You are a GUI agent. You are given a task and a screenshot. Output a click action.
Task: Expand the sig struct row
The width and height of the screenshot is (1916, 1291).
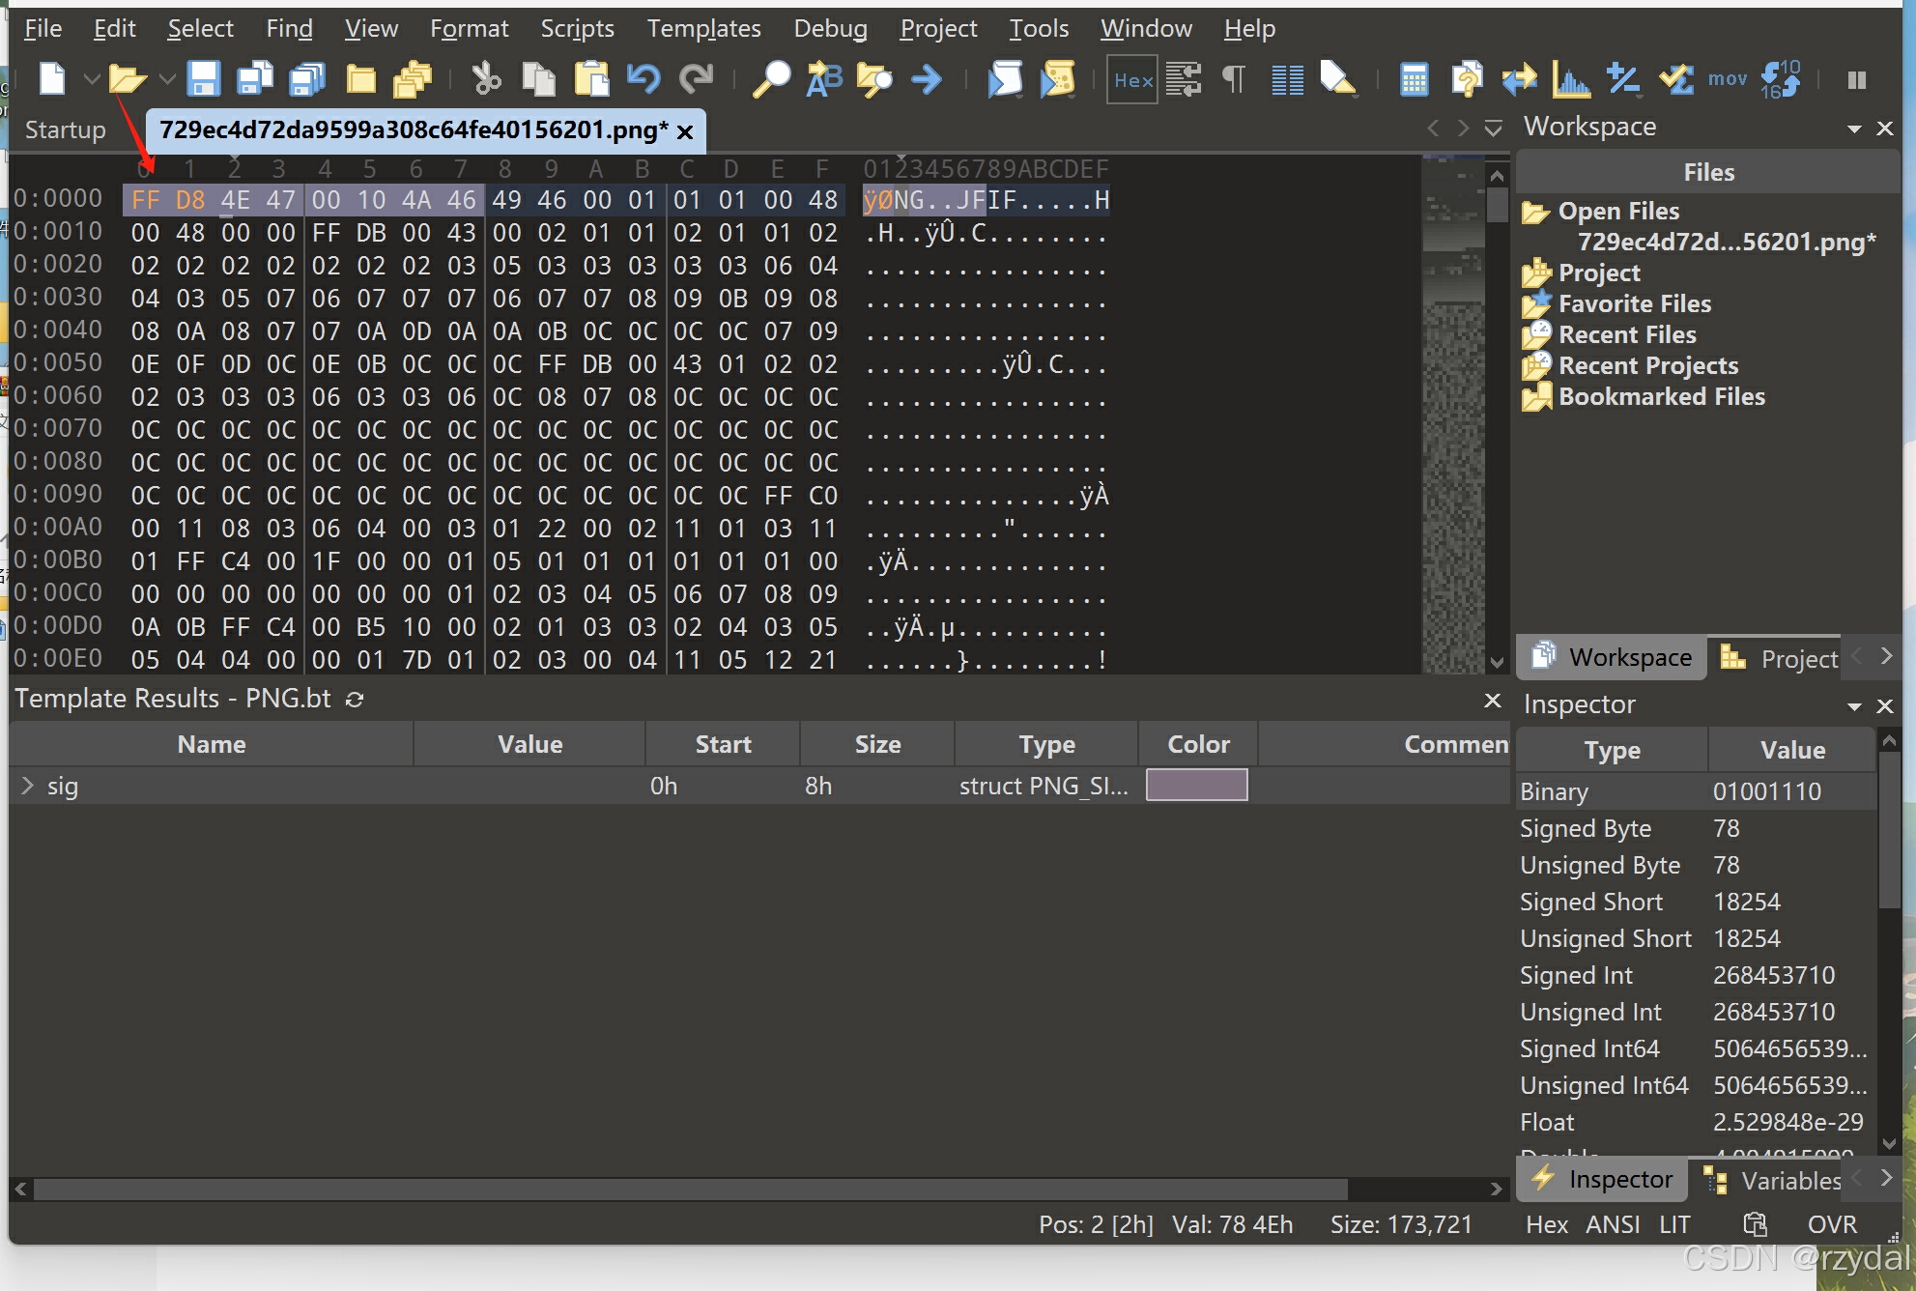click(27, 786)
